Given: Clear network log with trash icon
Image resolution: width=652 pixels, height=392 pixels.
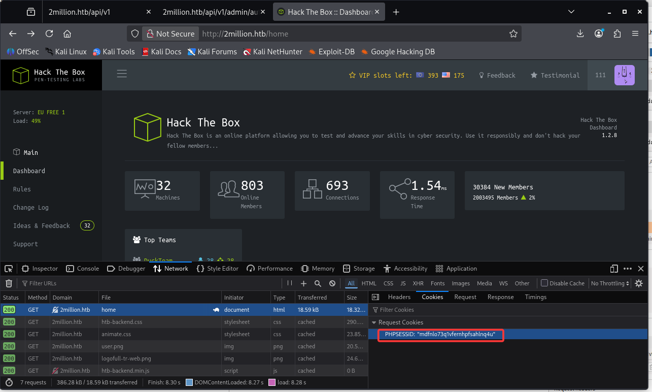Looking at the screenshot, I should point(9,283).
